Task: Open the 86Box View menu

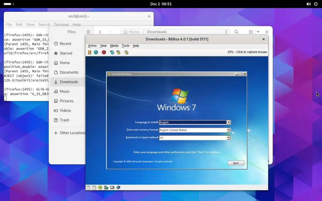Action: click(x=103, y=46)
